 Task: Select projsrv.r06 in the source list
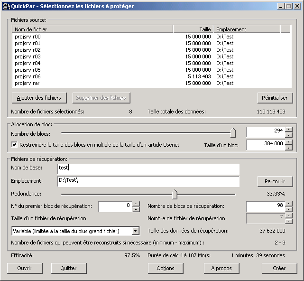coord(28,76)
